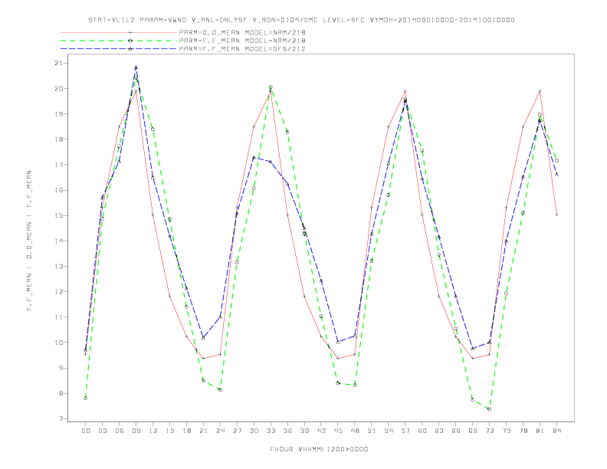Viewport: 607px width, 469px height.
Task: Click x-axis forecast hour label 21
Action: tap(203, 431)
